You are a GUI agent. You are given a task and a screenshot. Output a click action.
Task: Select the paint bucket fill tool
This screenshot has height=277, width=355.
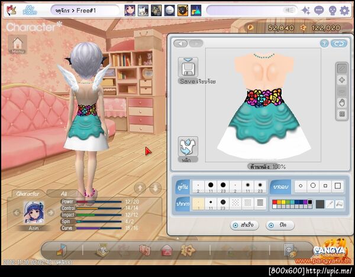click(x=340, y=204)
